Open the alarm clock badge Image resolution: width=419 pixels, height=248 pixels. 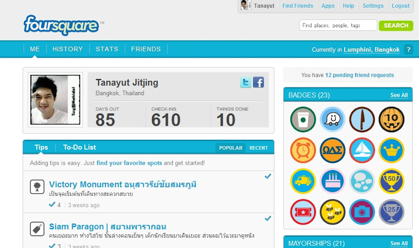[x=303, y=150]
